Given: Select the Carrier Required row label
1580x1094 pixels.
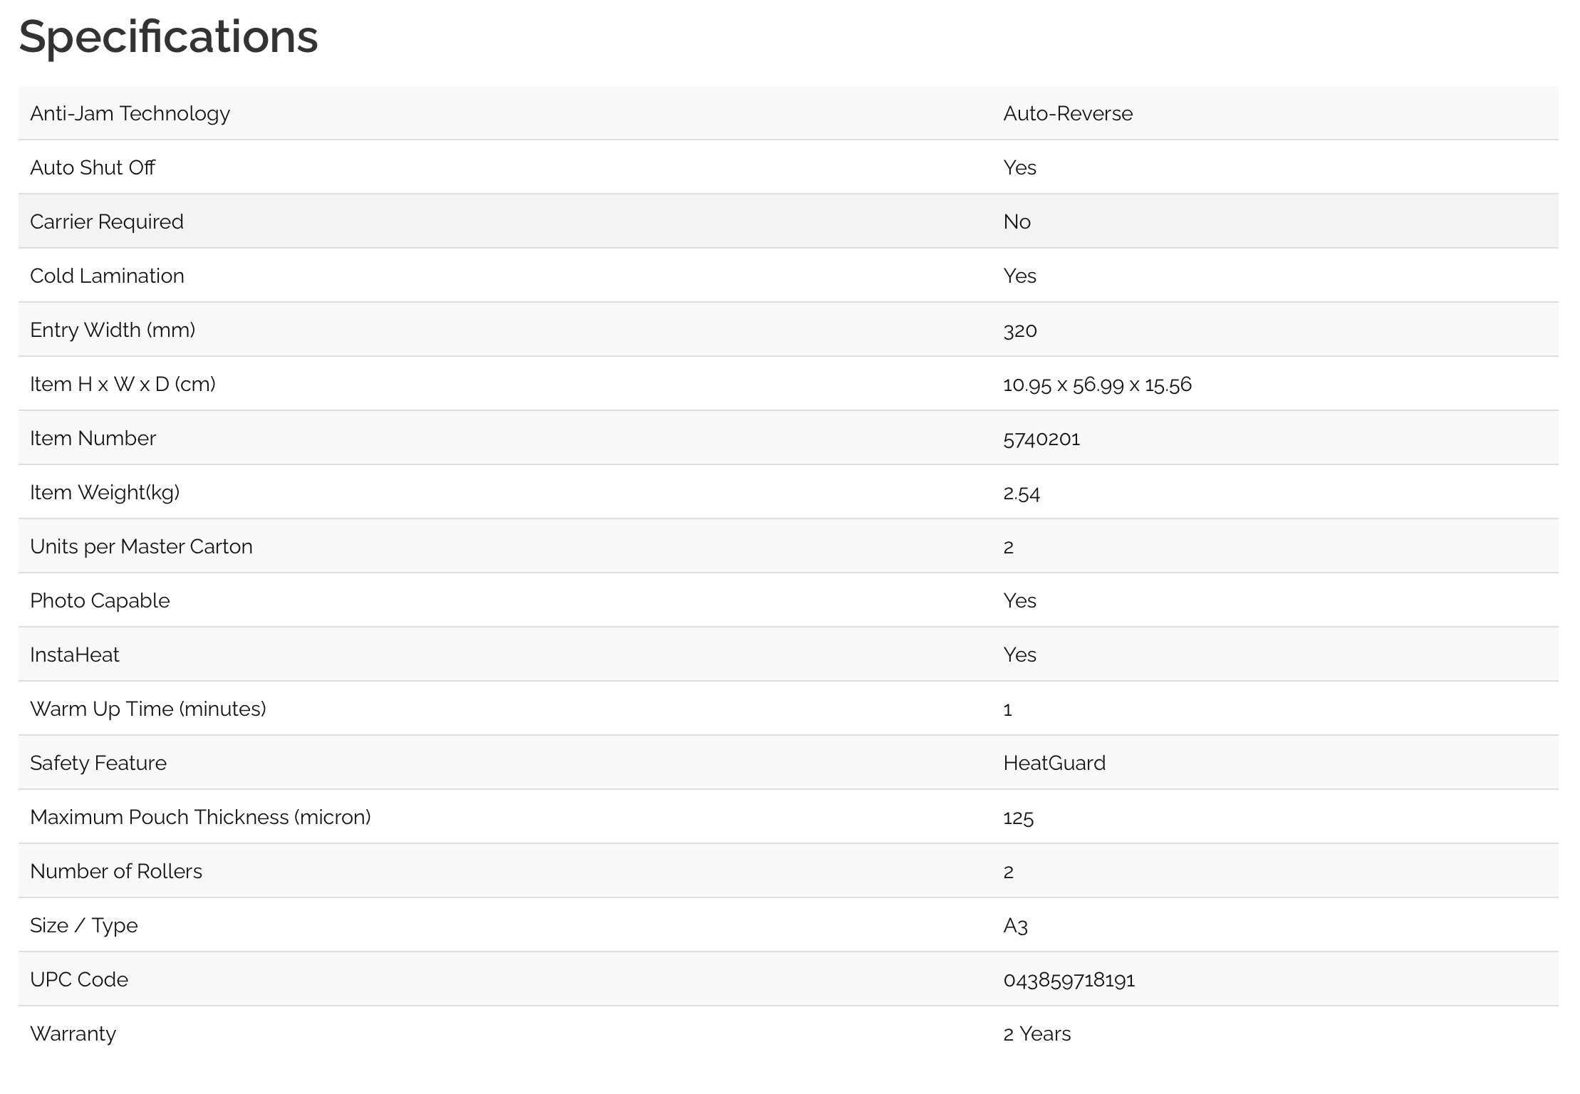Looking at the screenshot, I should 107,222.
